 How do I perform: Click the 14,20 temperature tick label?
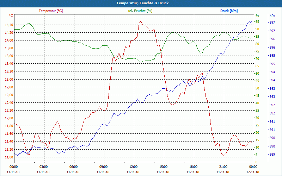(9, 33)
